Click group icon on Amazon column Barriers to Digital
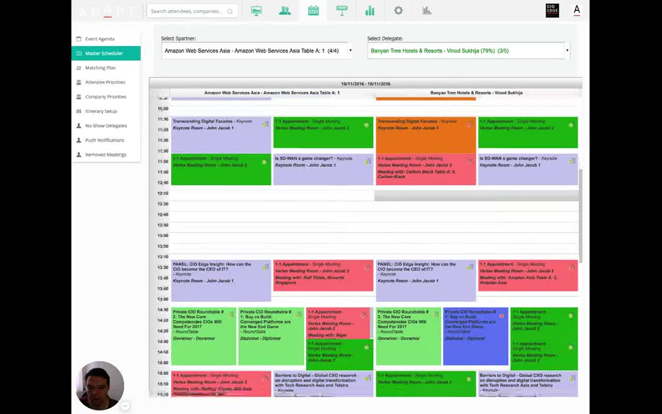Image resolution: width=662 pixels, height=414 pixels. coord(368,378)
